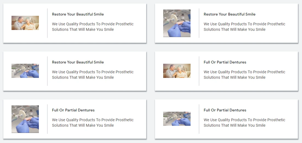The image size is (302, 143).
Task: Select 'Full Or Partial Dentures' title beside small dental-tool photo
Action: [x=225, y=110]
